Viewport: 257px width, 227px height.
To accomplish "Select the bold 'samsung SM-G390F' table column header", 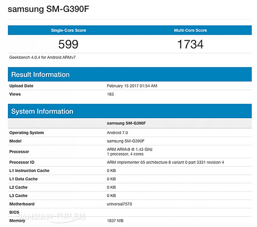I will tap(126, 123).
